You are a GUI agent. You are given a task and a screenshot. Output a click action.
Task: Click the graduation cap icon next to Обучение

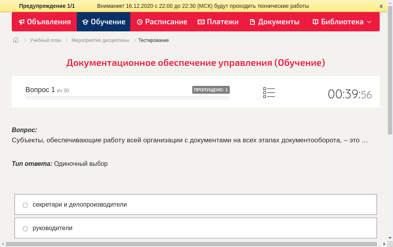(x=85, y=22)
